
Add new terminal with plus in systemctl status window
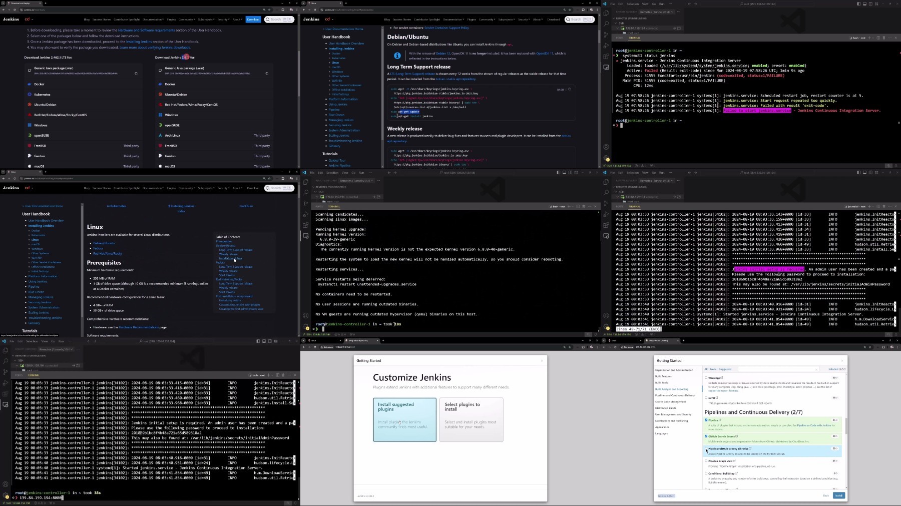[x=869, y=38]
